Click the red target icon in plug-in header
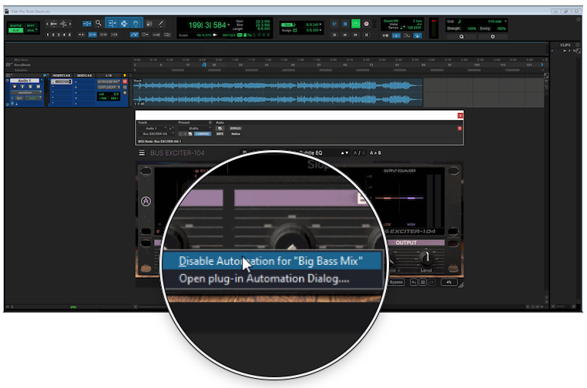Image resolution: width=587 pixels, height=388 pixels. click(x=460, y=129)
